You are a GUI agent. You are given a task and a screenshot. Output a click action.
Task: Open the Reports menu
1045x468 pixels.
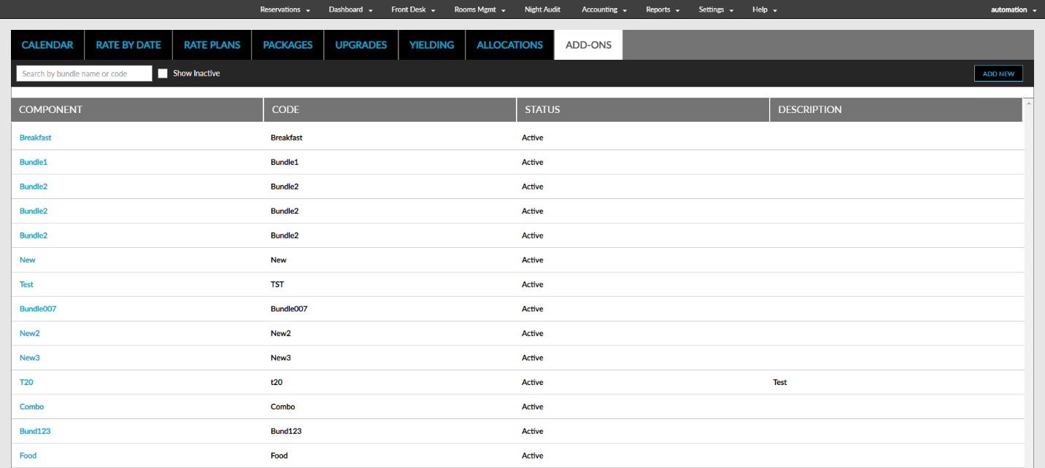[658, 9]
